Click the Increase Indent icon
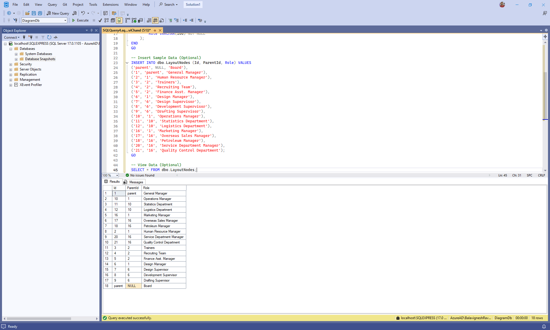The image size is (550, 330). (x=191, y=20)
